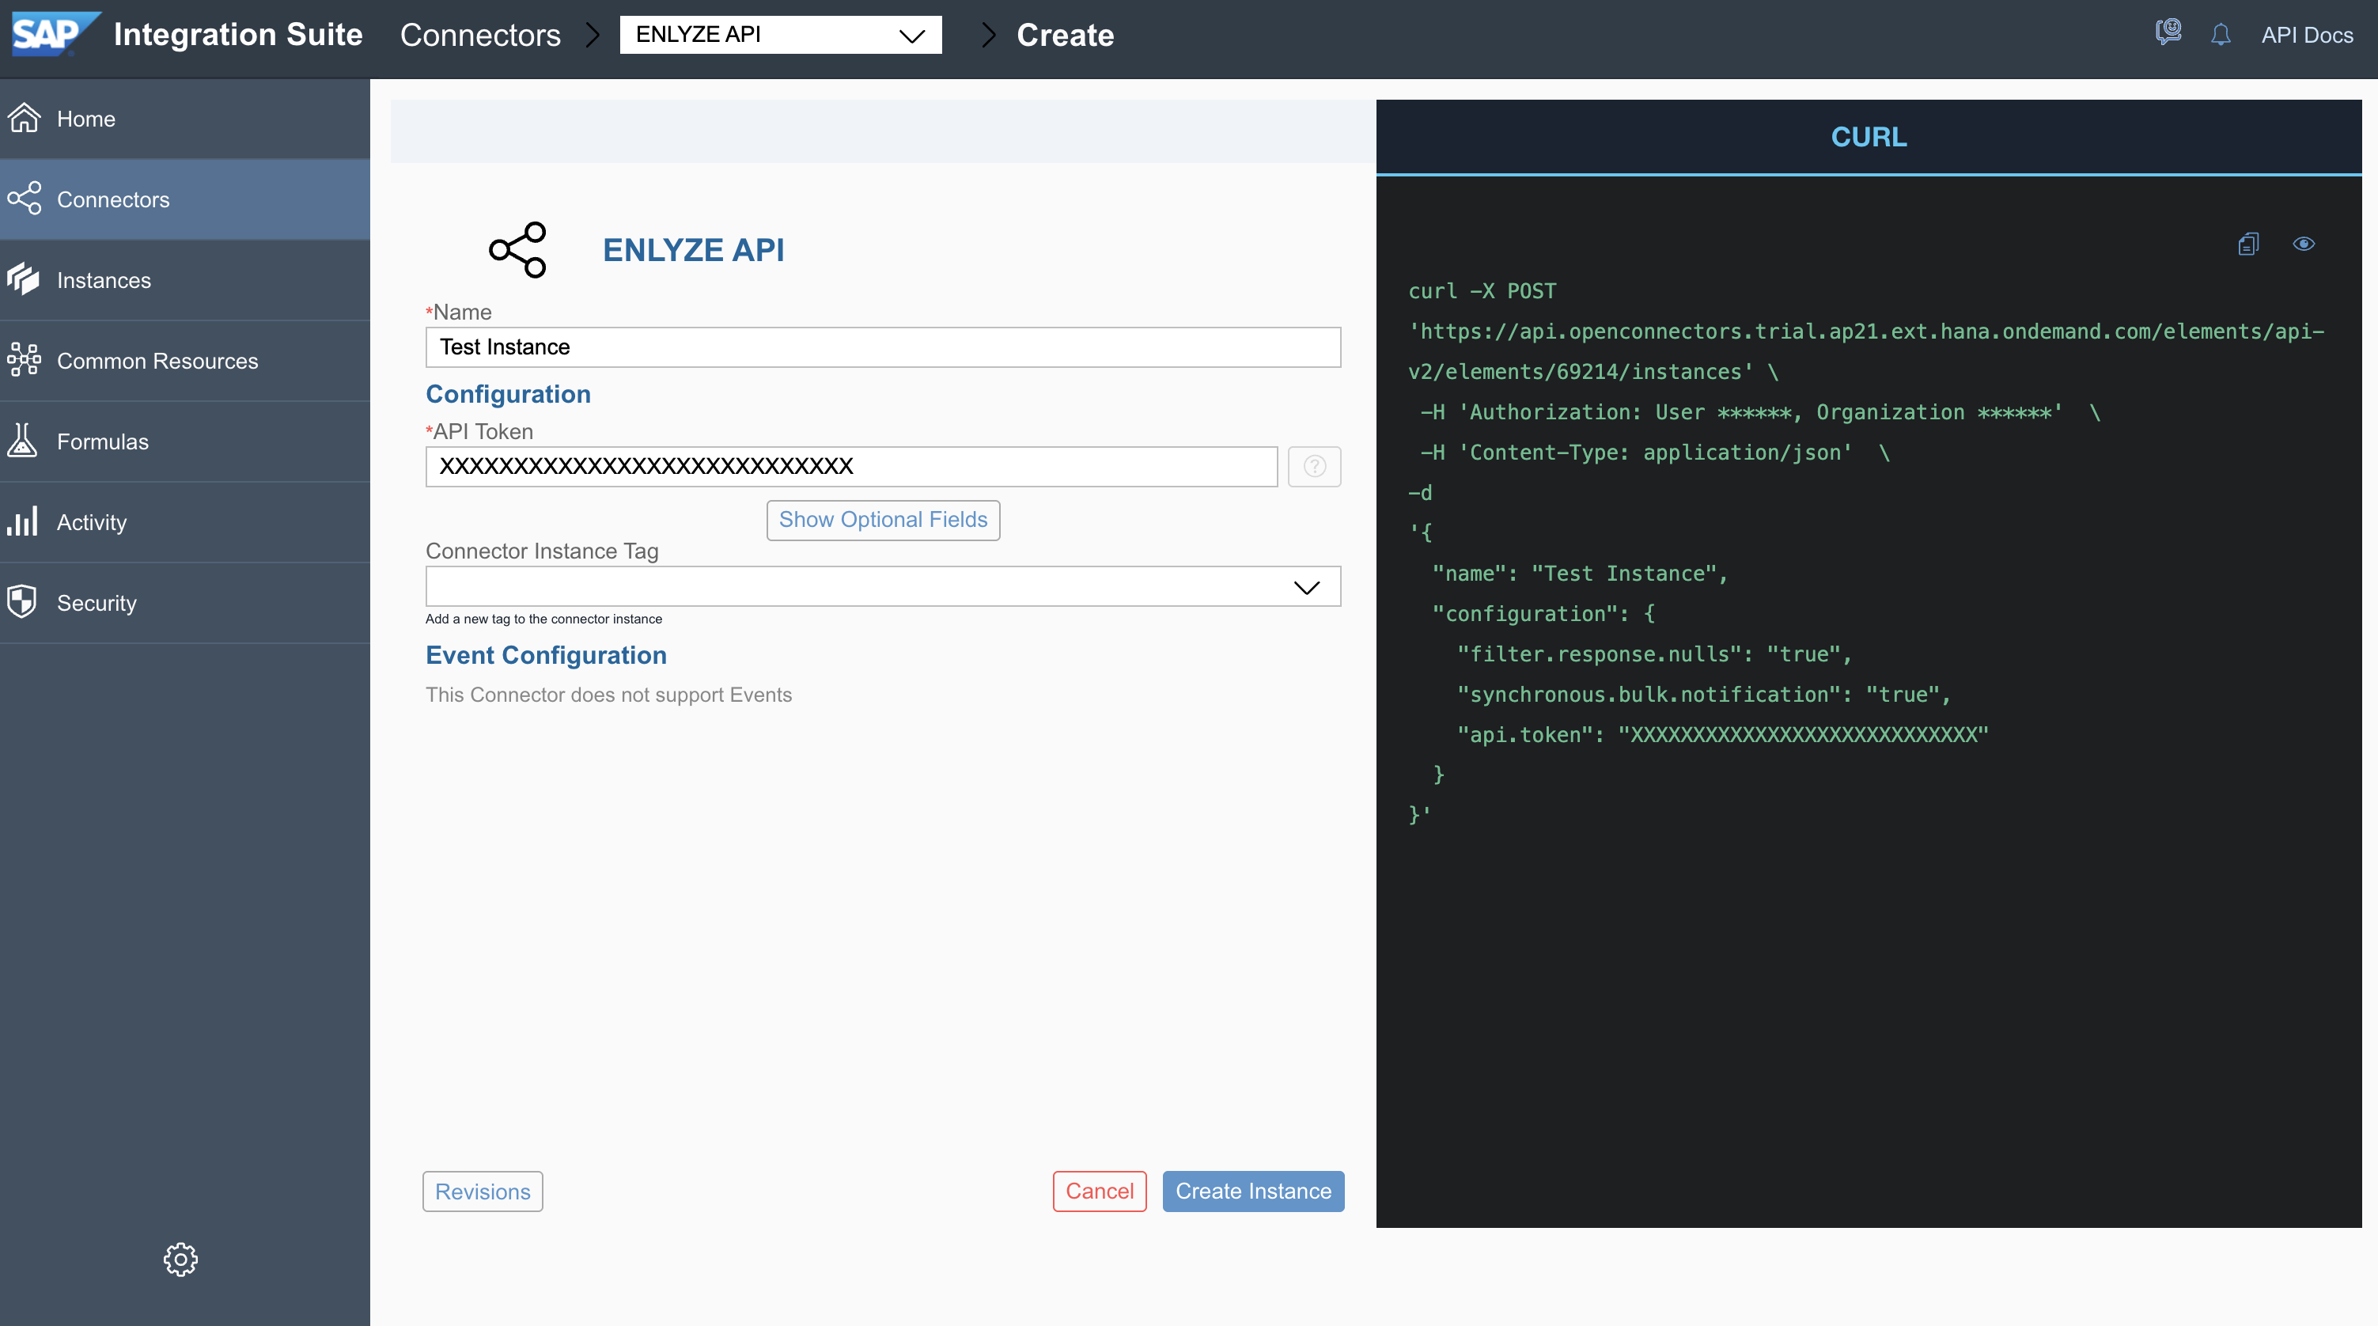Viewport: 2378px width, 1326px height.
Task: Click the ENLYZE API share-node icon
Action: (x=518, y=249)
